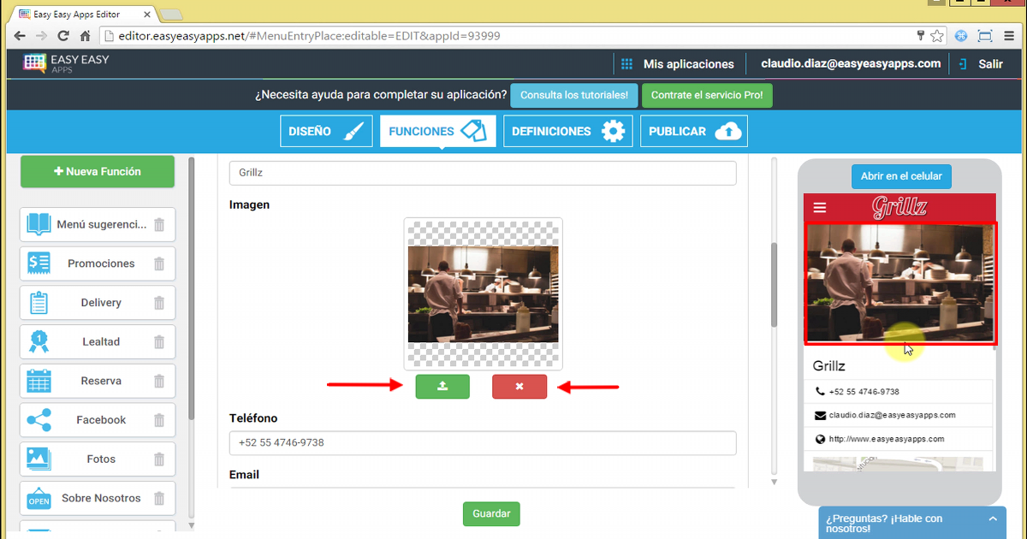This screenshot has width=1027, height=539.
Task: Click the Guardar button
Action: (491, 514)
